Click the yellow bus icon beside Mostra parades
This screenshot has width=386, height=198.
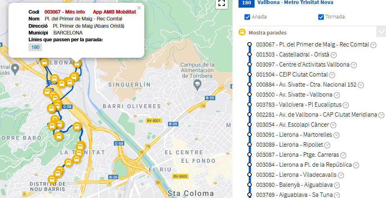[242, 32]
